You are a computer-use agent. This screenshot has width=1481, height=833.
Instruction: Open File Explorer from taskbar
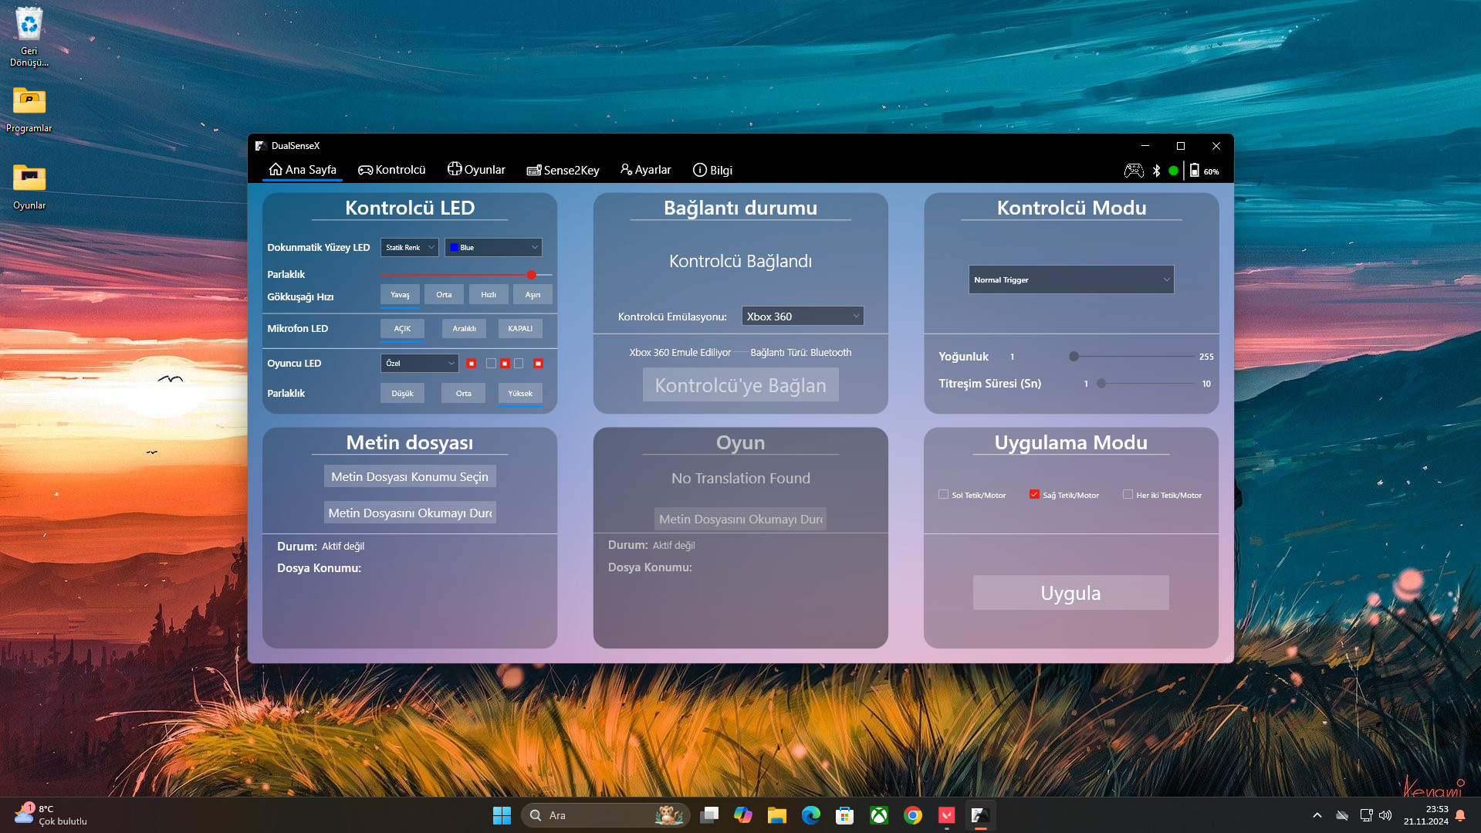click(x=776, y=815)
